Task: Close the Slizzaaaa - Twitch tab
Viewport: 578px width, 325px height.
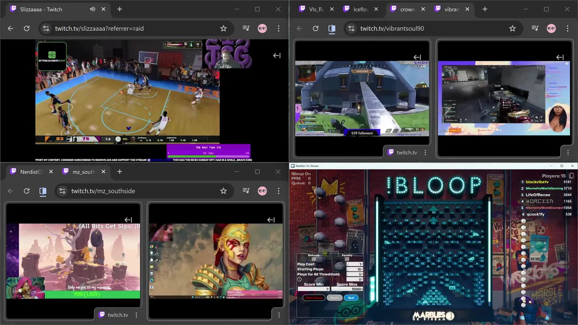Action: pyautogui.click(x=103, y=9)
